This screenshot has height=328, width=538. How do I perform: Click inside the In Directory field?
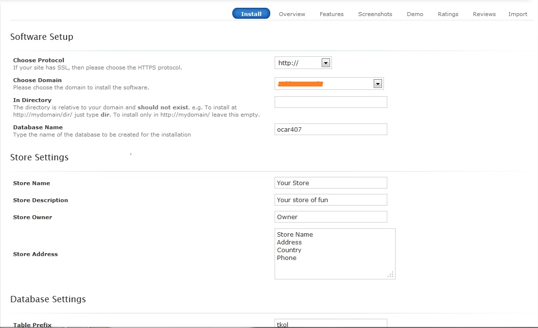coord(330,102)
